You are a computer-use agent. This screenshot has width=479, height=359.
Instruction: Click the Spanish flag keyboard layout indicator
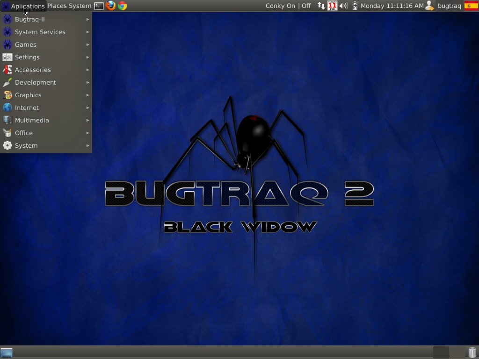[x=471, y=6]
